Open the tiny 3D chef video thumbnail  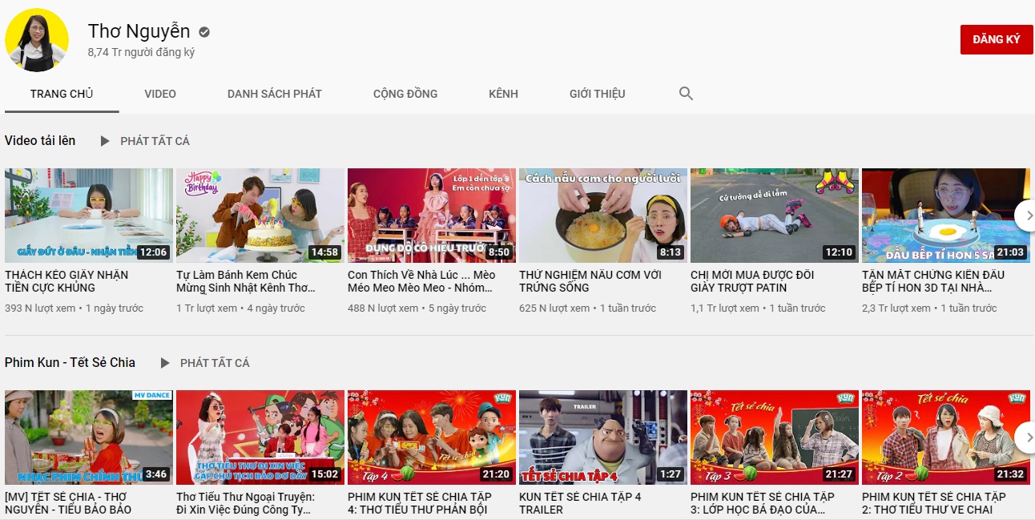coord(946,216)
